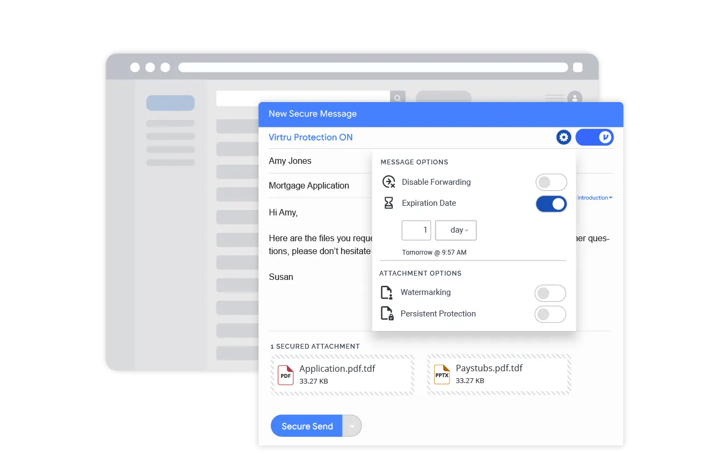This screenshot has width=707, height=476.
Task: Click the PDF icon on Application.pdf.tdf
Action: coord(285,374)
